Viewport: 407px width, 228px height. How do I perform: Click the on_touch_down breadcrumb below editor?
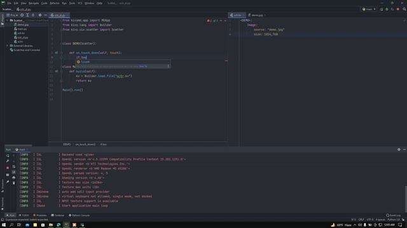pos(85,144)
